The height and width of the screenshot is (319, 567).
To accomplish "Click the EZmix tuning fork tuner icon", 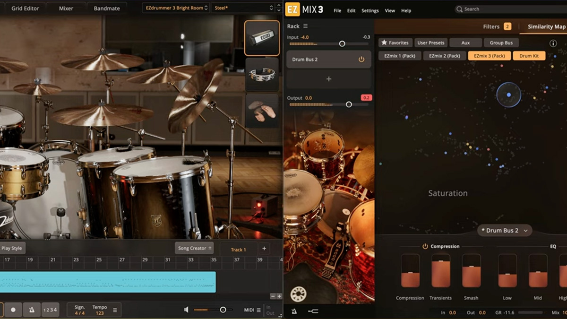I will pyautogui.click(x=313, y=311).
